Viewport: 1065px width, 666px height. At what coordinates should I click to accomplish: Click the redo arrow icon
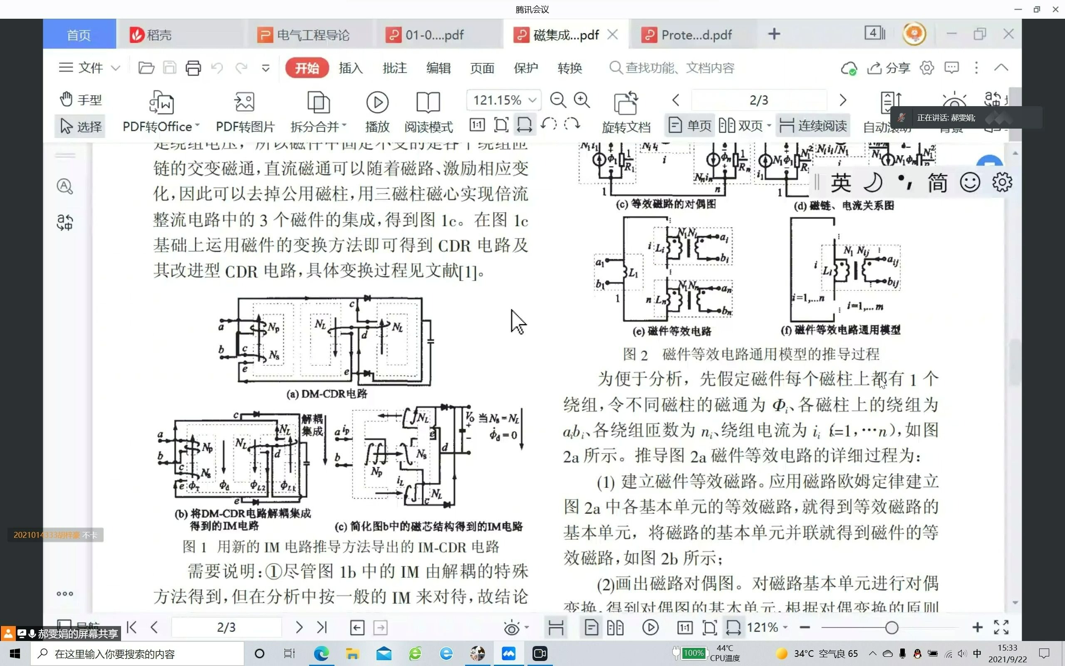[x=241, y=68]
